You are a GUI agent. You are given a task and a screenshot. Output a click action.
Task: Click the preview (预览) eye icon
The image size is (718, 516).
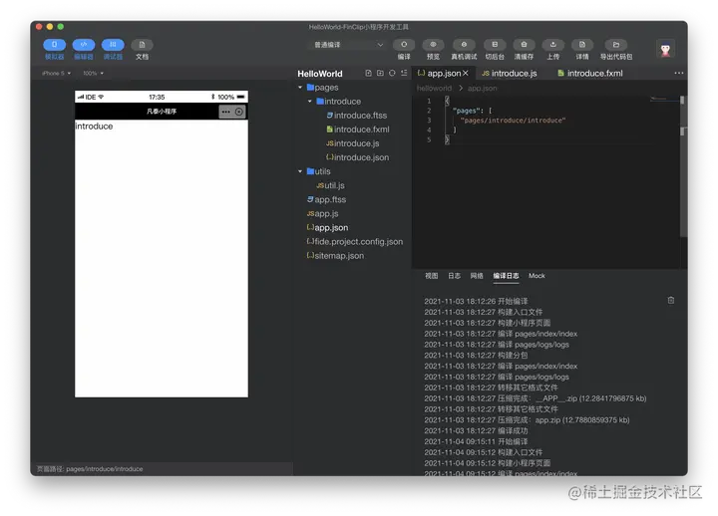point(433,45)
